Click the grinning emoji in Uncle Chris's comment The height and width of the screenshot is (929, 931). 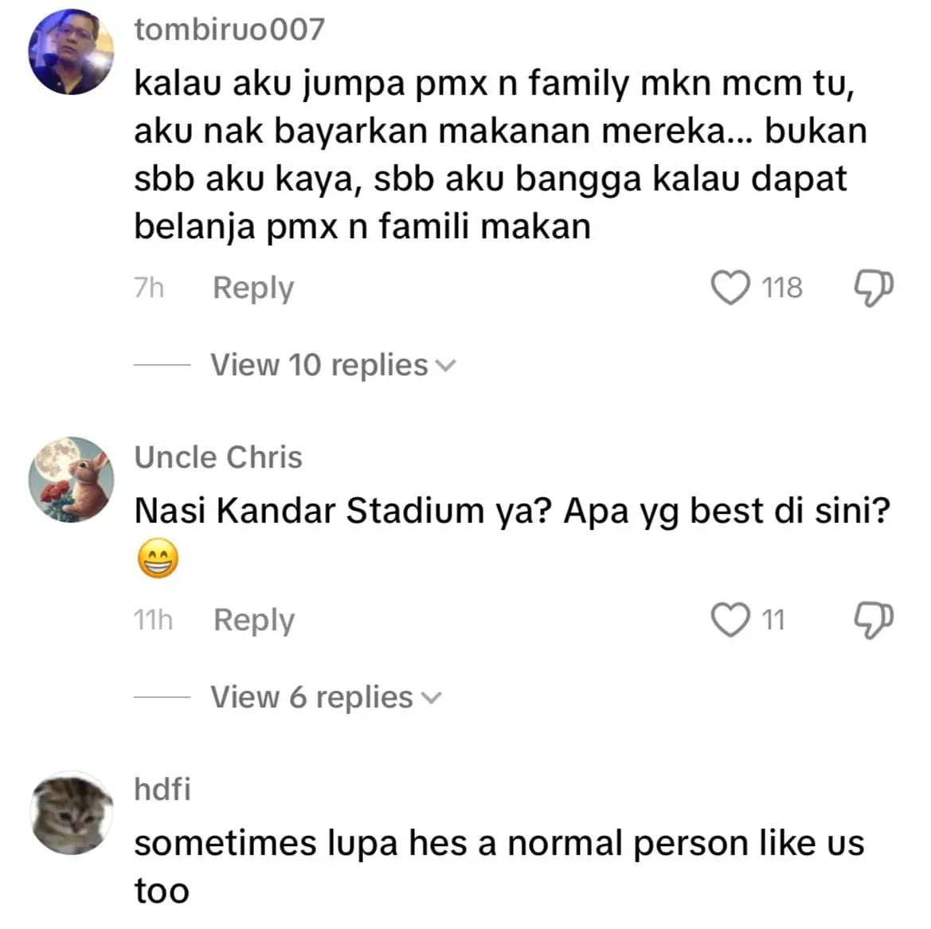158,559
